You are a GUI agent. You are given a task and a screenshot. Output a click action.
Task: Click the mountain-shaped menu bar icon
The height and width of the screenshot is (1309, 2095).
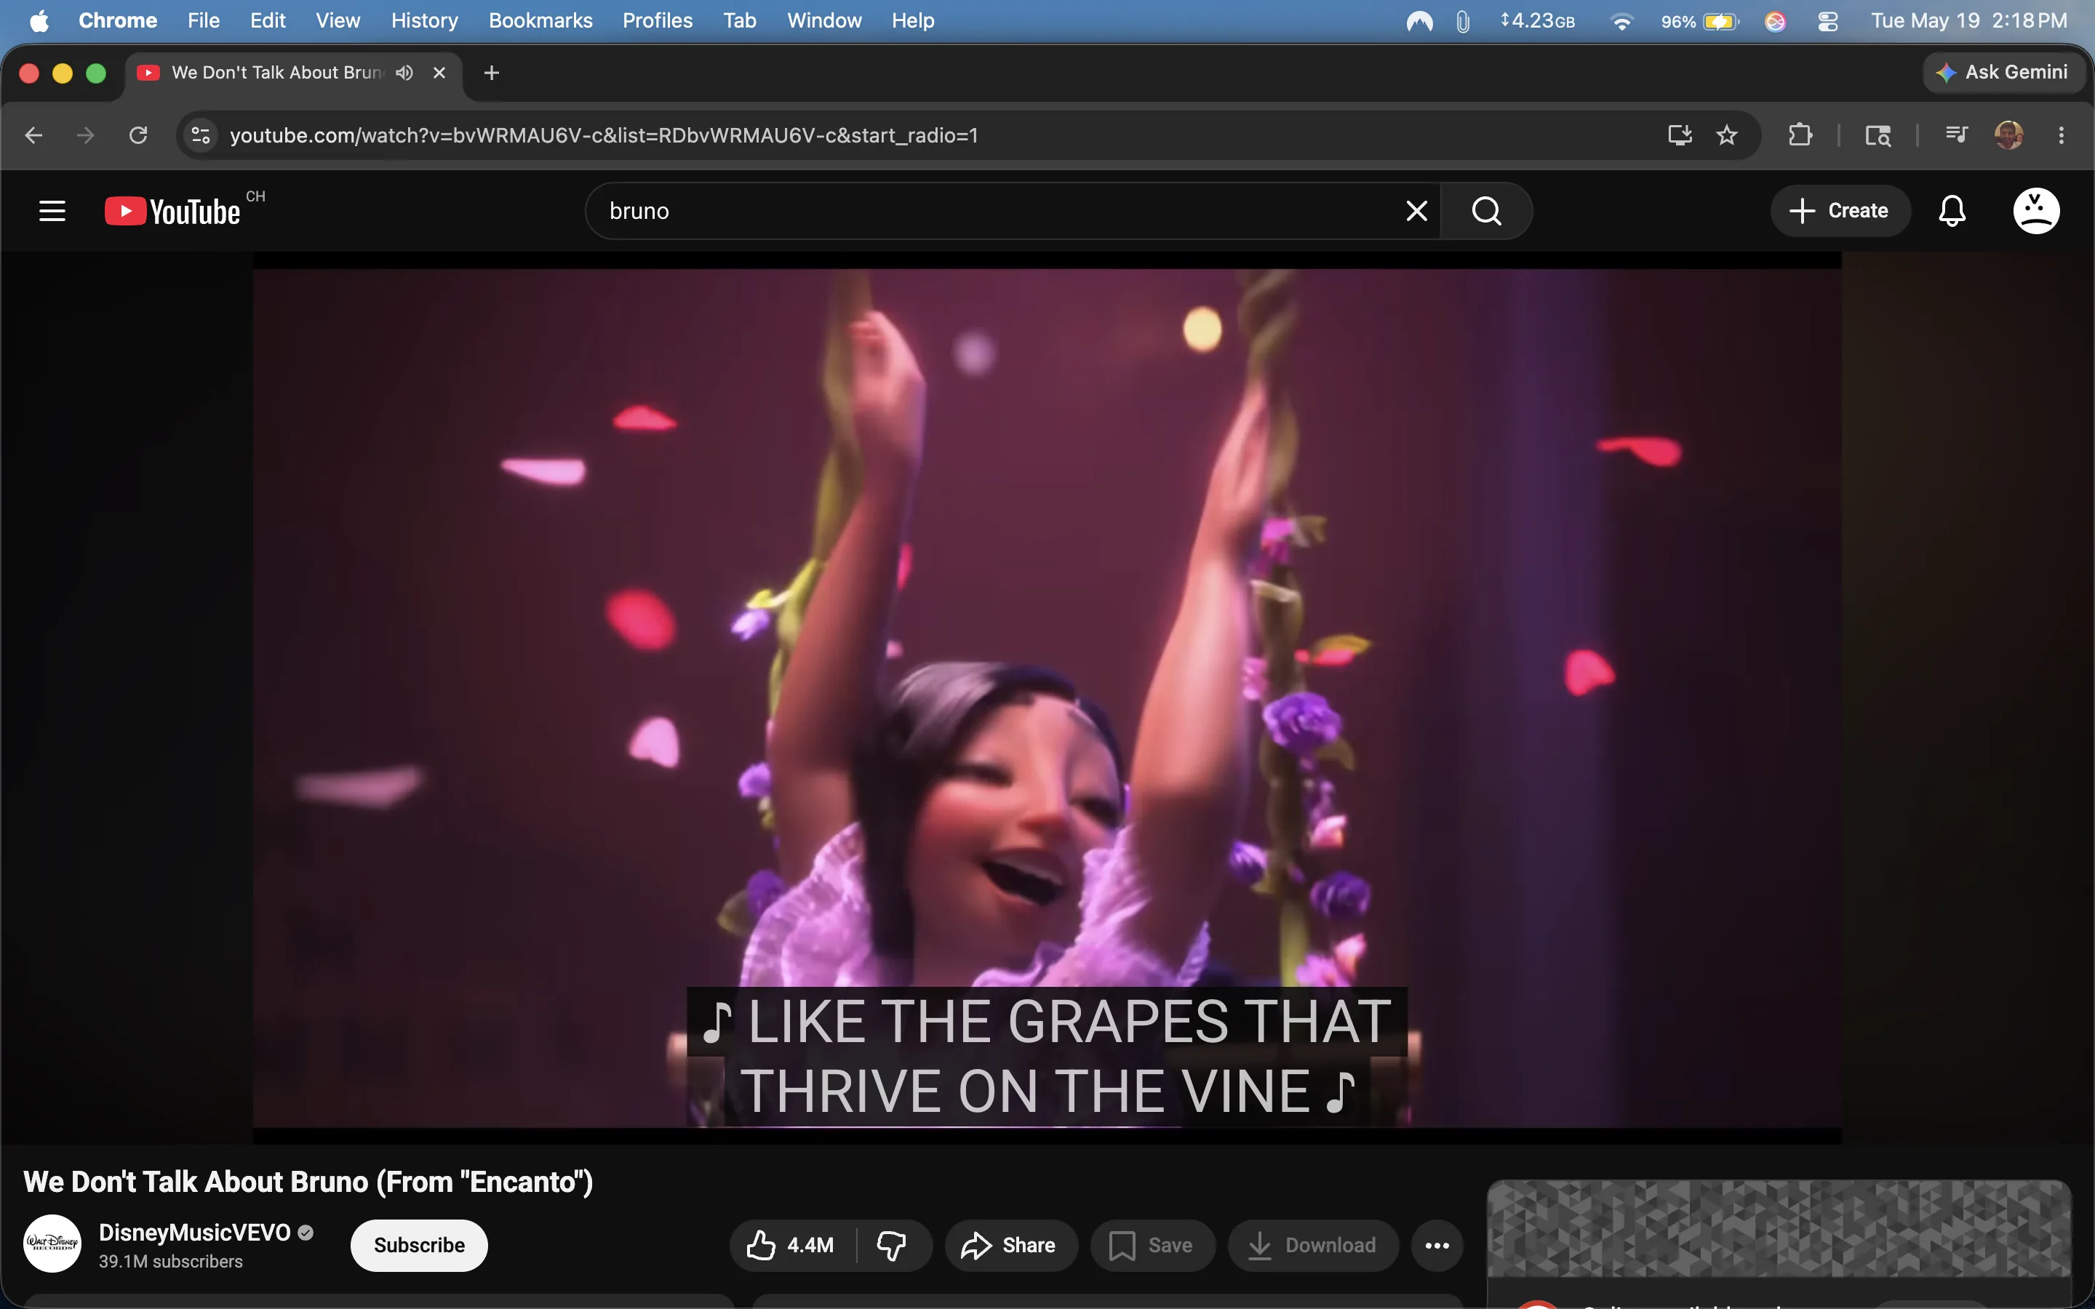(x=1420, y=21)
